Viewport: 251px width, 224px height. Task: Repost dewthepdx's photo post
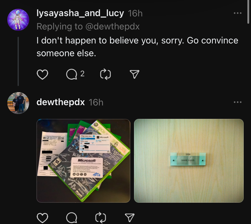click(101, 218)
